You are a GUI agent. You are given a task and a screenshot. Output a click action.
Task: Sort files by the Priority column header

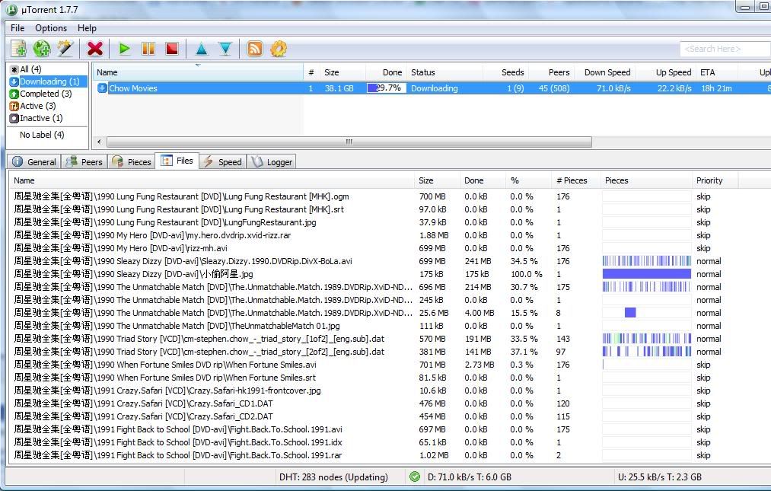point(715,180)
